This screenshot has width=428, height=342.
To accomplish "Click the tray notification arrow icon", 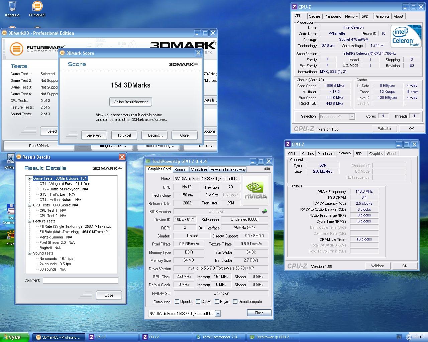I will [408, 337].
